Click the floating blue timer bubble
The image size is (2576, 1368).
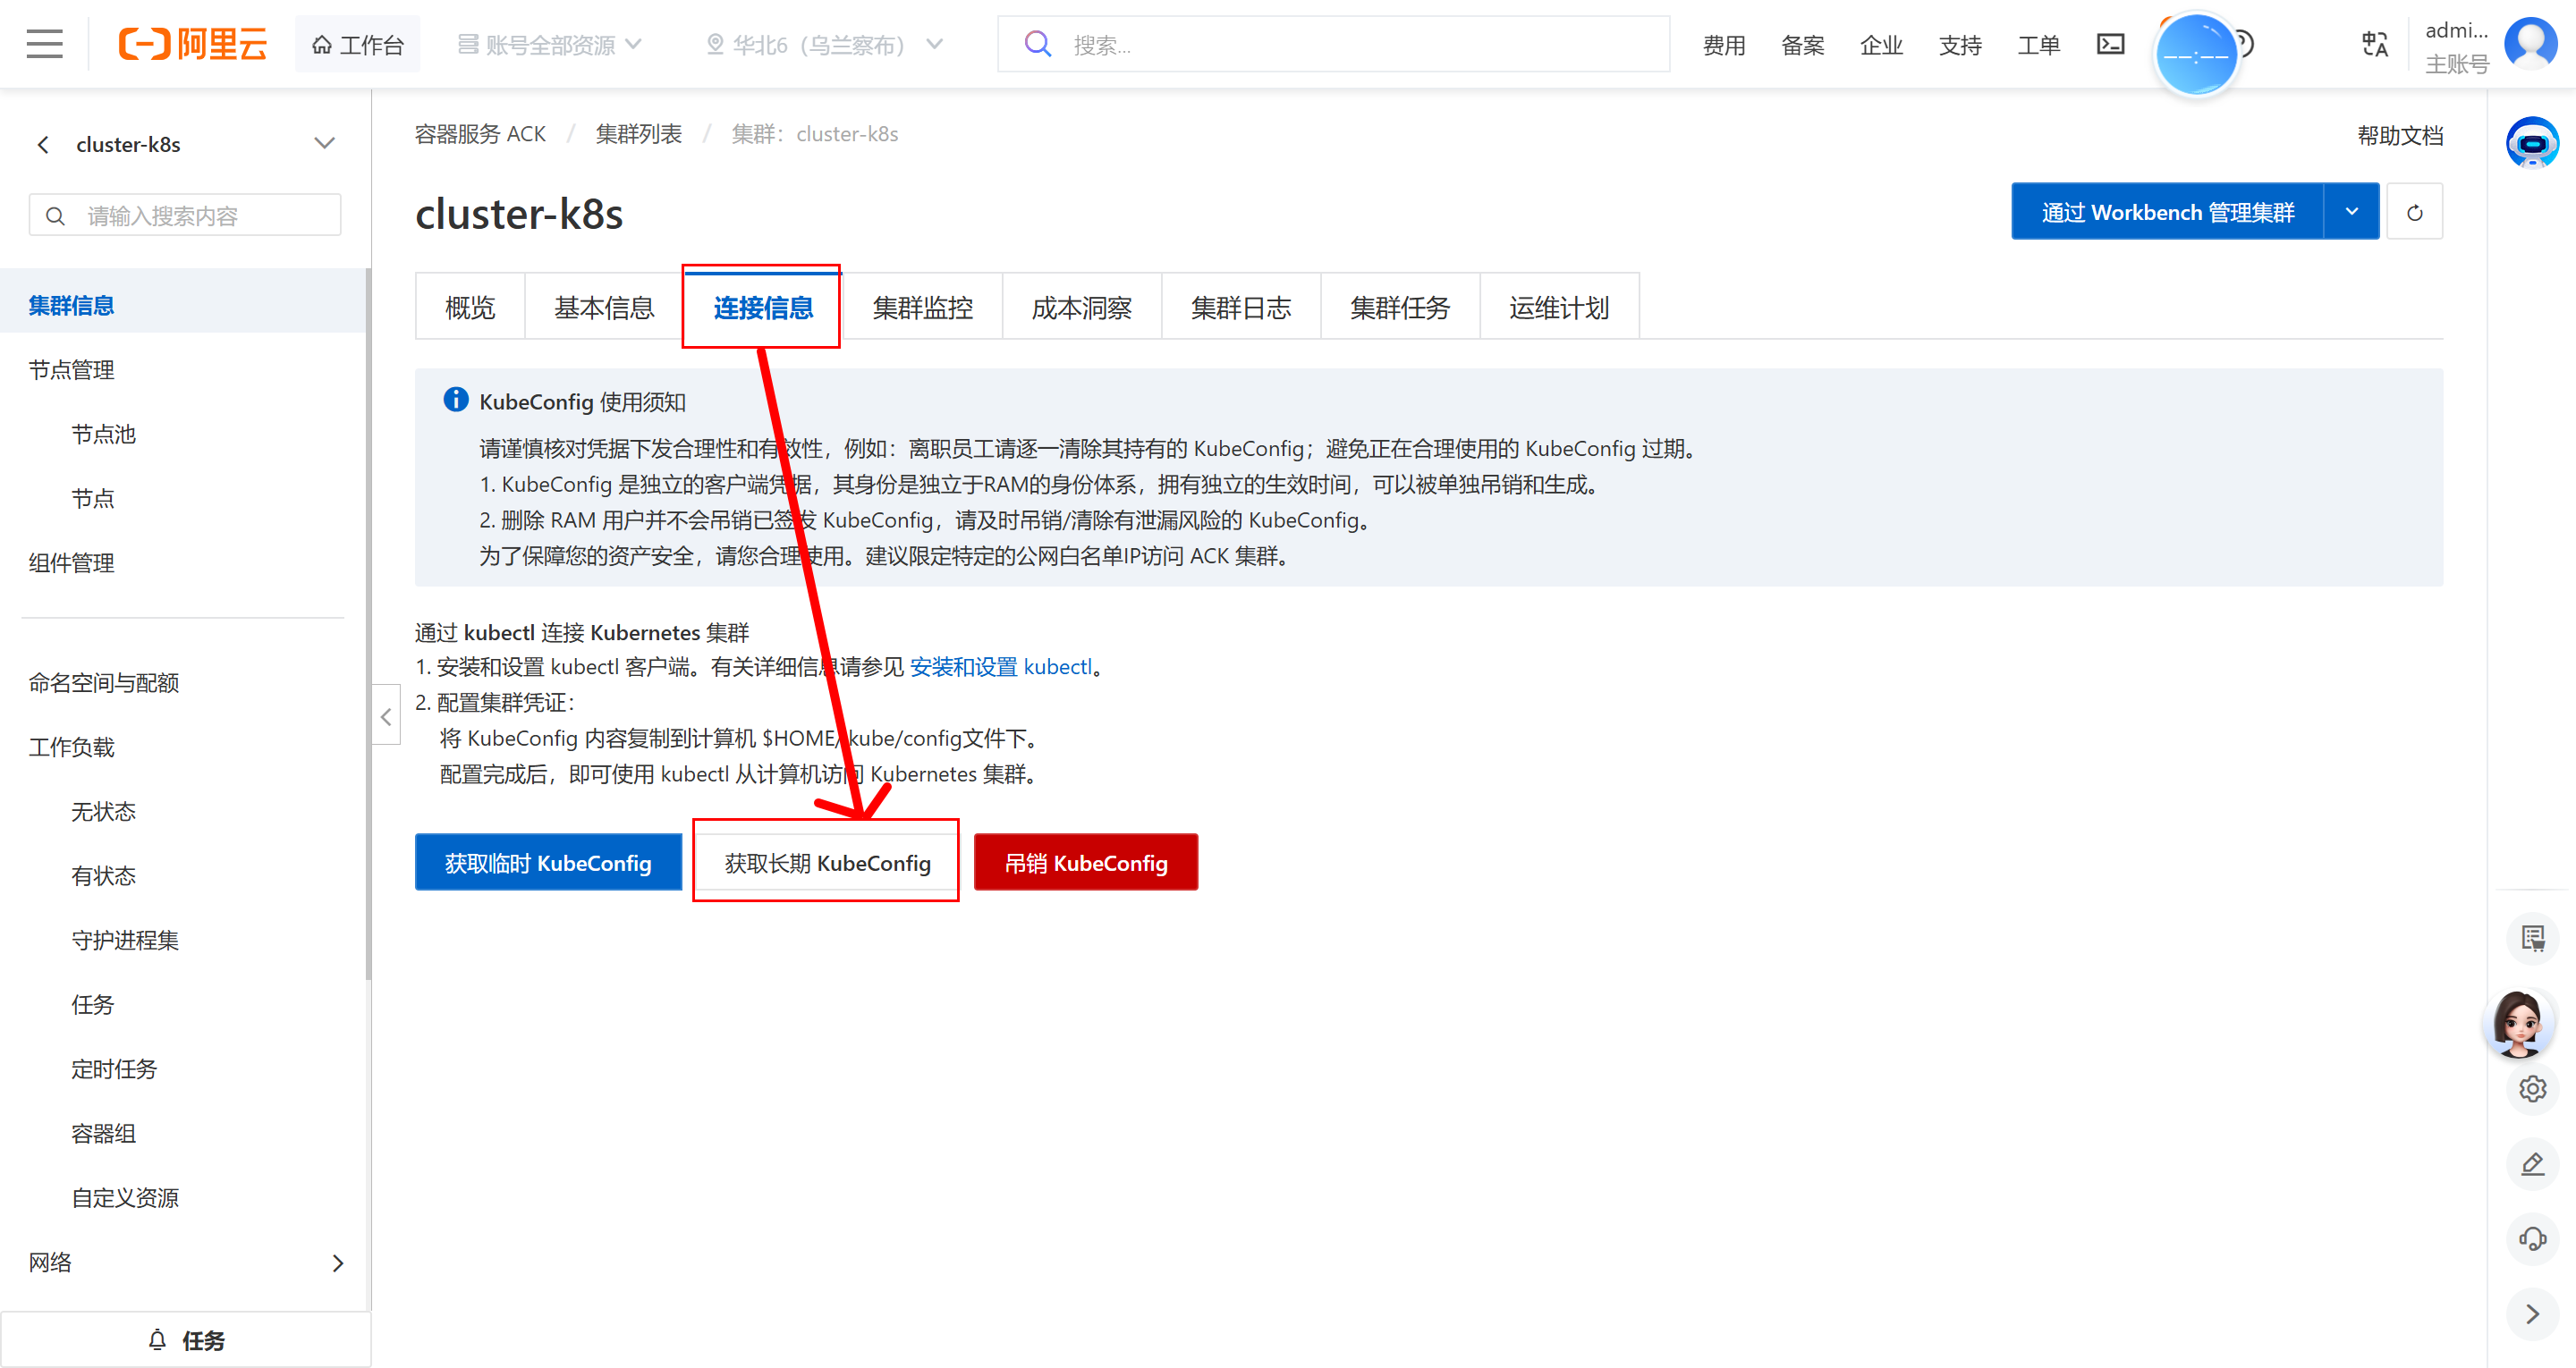click(2195, 55)
